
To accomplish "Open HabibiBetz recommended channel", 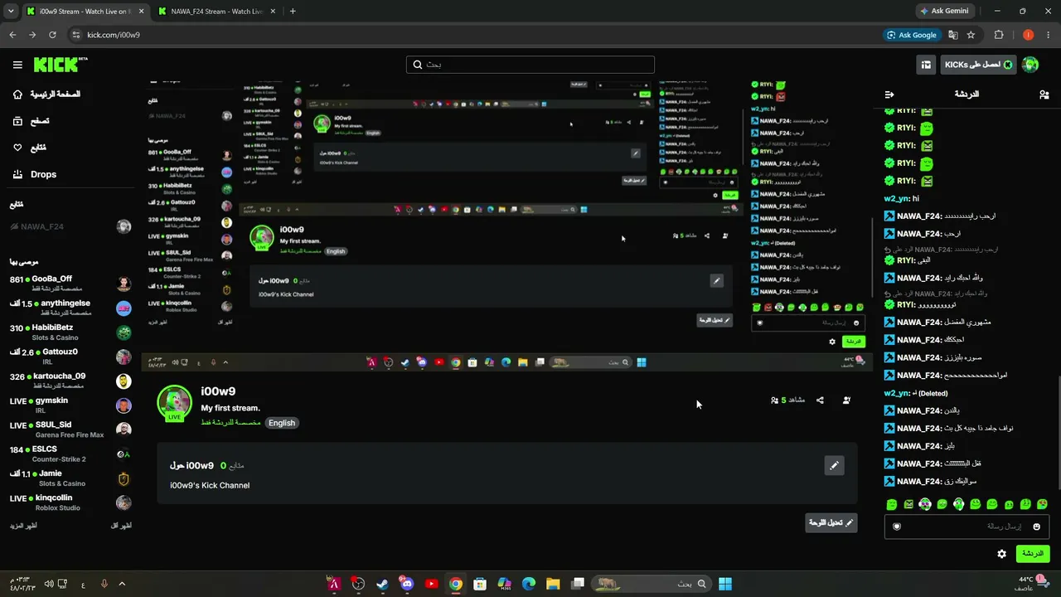I will [70, 332].
